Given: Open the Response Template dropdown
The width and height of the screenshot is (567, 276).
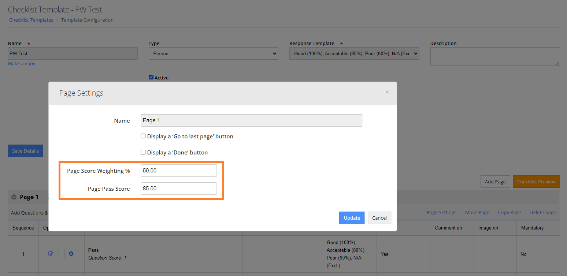Looking at the screenshot, I should tap(354, 53).
